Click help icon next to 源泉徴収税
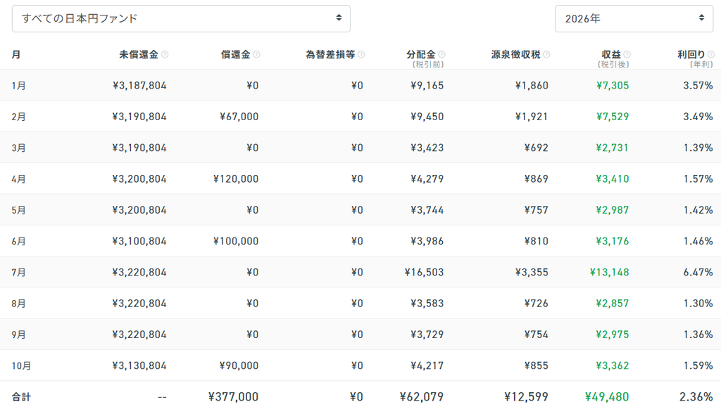This screenshot has width=721, height=409. click(x=546, y=55)
